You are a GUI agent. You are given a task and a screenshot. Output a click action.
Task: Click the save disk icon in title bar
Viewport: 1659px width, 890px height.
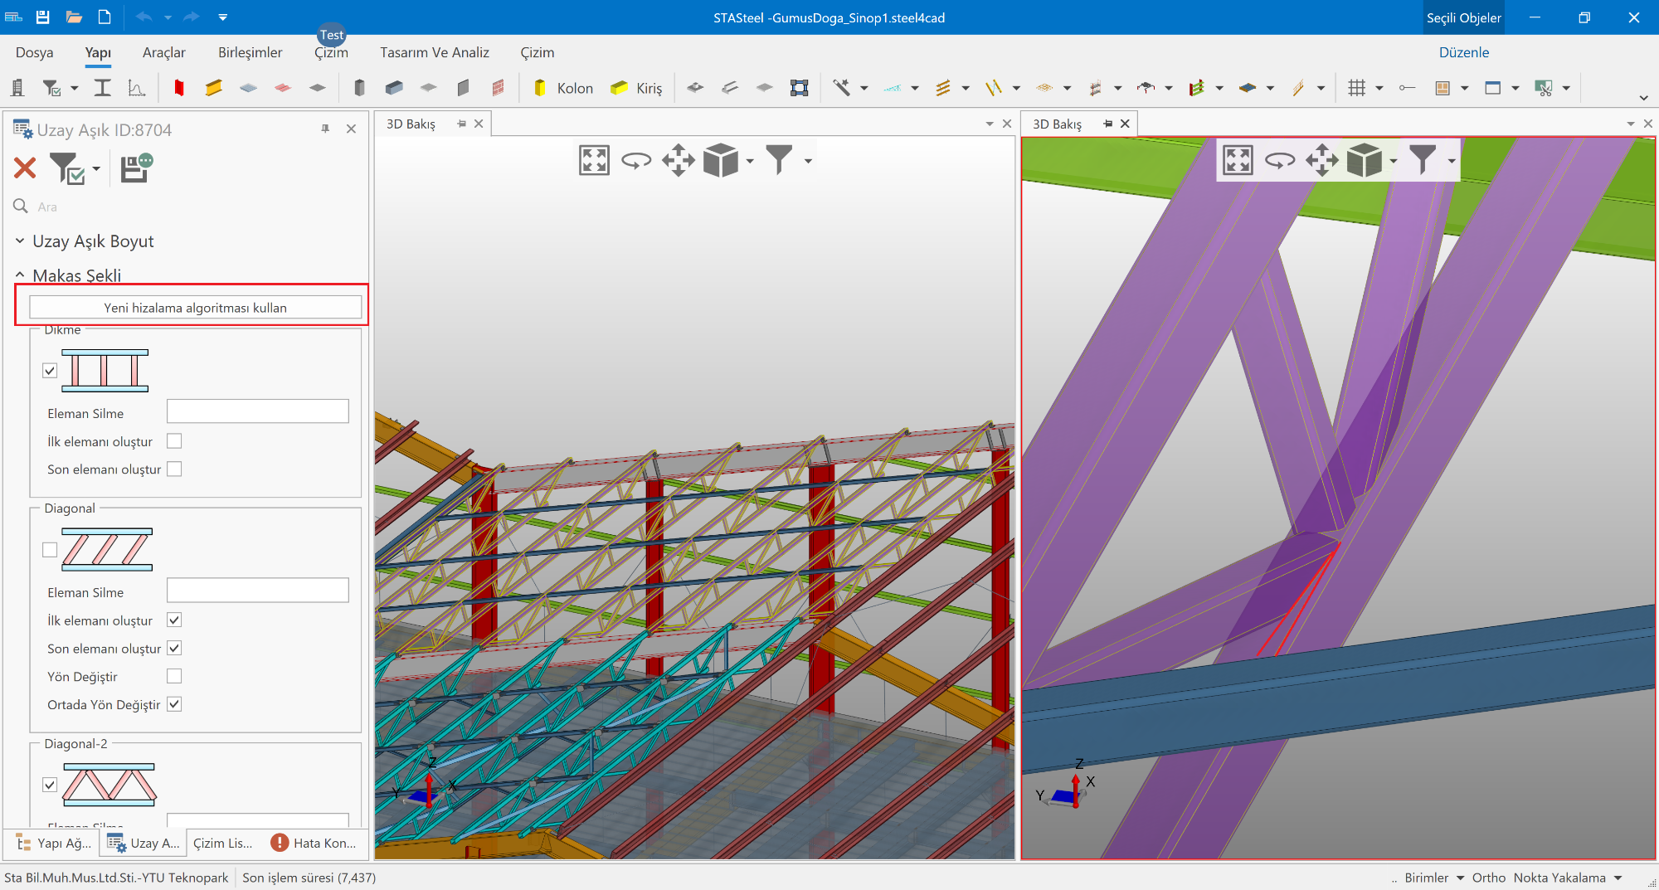click(x=43, y=17)
